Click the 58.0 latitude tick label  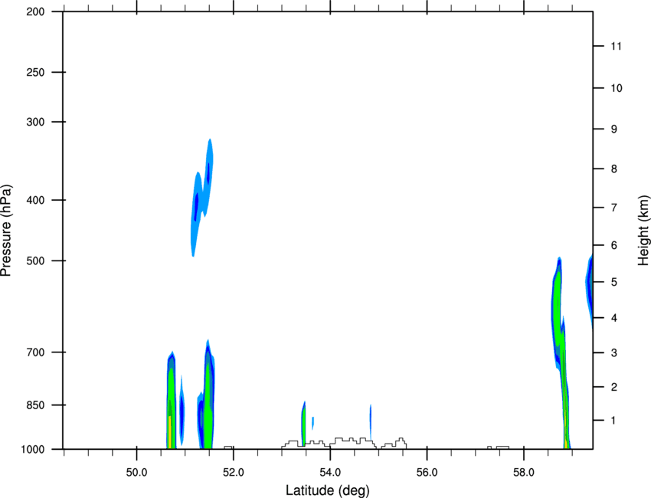click(524, 473)
